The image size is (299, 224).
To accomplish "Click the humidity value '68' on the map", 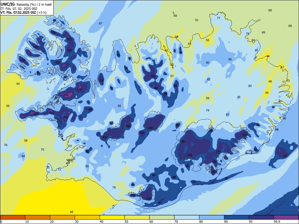I will [x=290, y=26].
